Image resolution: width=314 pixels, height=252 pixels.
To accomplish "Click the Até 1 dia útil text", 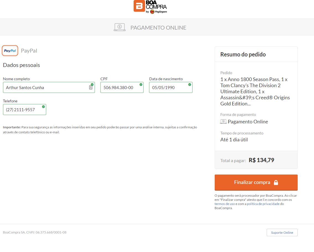I will point(234,140).
